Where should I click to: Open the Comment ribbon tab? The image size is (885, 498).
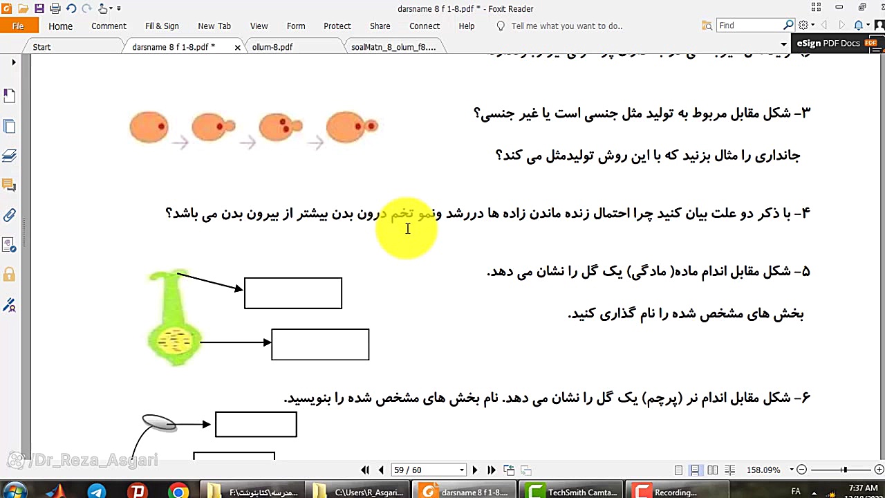coord(109,26)
